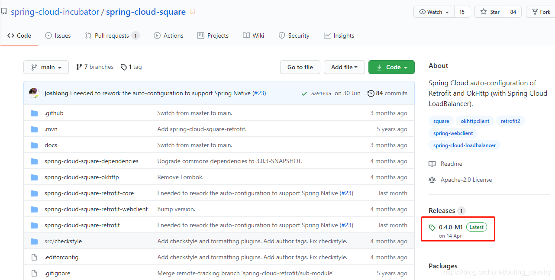Open the .mvn folder icon

pyautogui.click(x=34, y=129)
